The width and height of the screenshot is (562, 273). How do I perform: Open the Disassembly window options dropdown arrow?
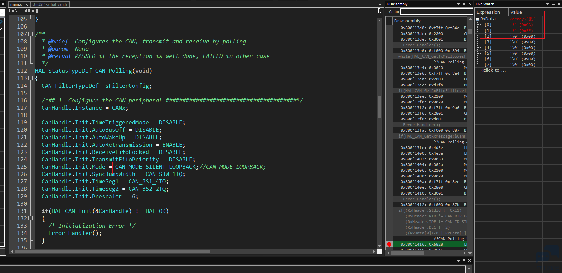[458, 4]
